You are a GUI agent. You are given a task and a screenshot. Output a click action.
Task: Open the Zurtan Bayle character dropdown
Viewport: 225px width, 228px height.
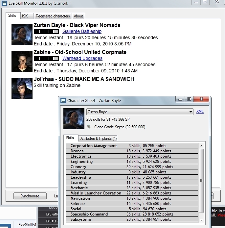click(140, 112)
